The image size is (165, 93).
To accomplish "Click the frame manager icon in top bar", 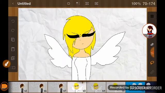I will click(96, 4).
